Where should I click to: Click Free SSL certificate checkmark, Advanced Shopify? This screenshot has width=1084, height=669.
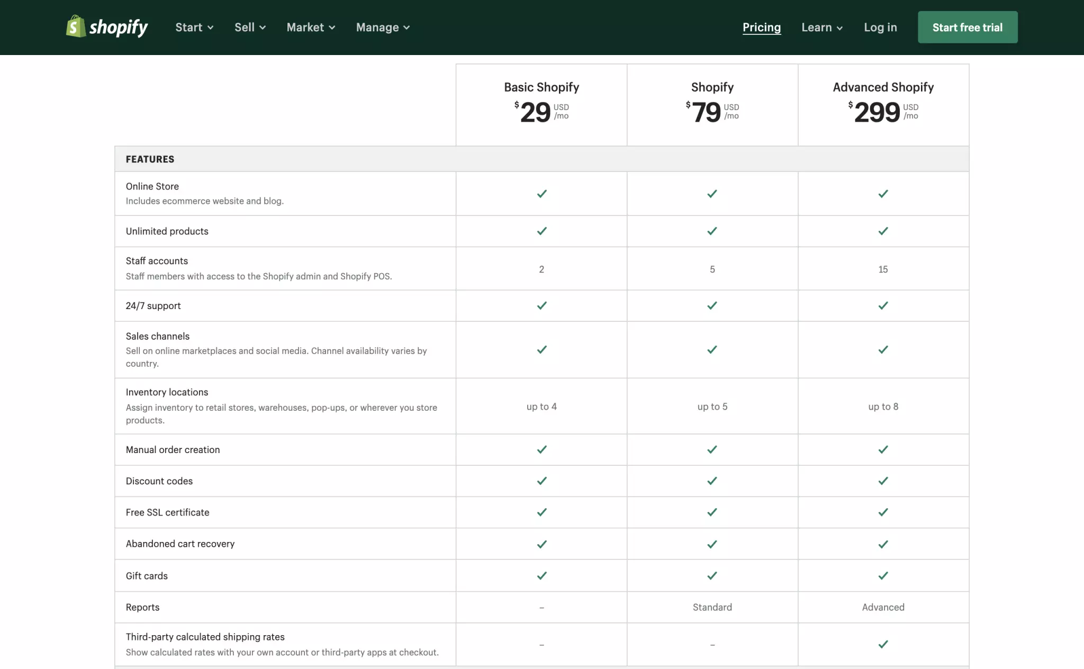point(883,512)
